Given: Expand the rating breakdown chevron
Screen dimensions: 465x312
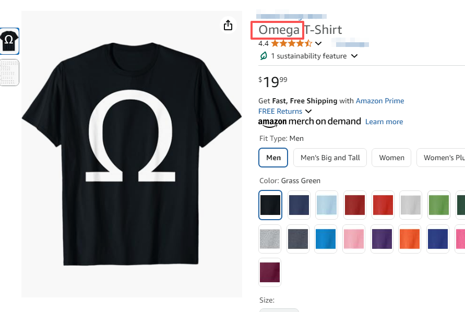Looking at the screenshot, I should point(318,43).
